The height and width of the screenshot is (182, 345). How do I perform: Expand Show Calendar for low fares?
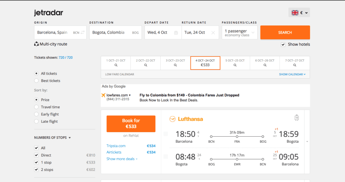coord(292,74)
